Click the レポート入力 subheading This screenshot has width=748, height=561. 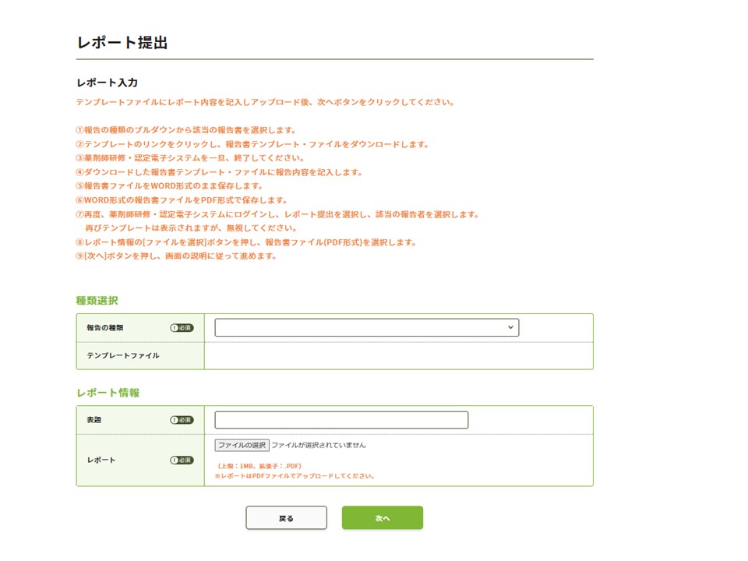click(108, 83)
